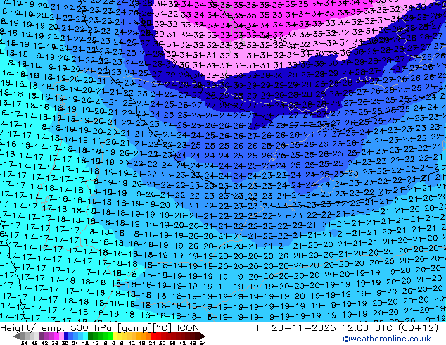Click the bright red legend color block
Viewport: 446px width, 345px height.
pos(153,336)
